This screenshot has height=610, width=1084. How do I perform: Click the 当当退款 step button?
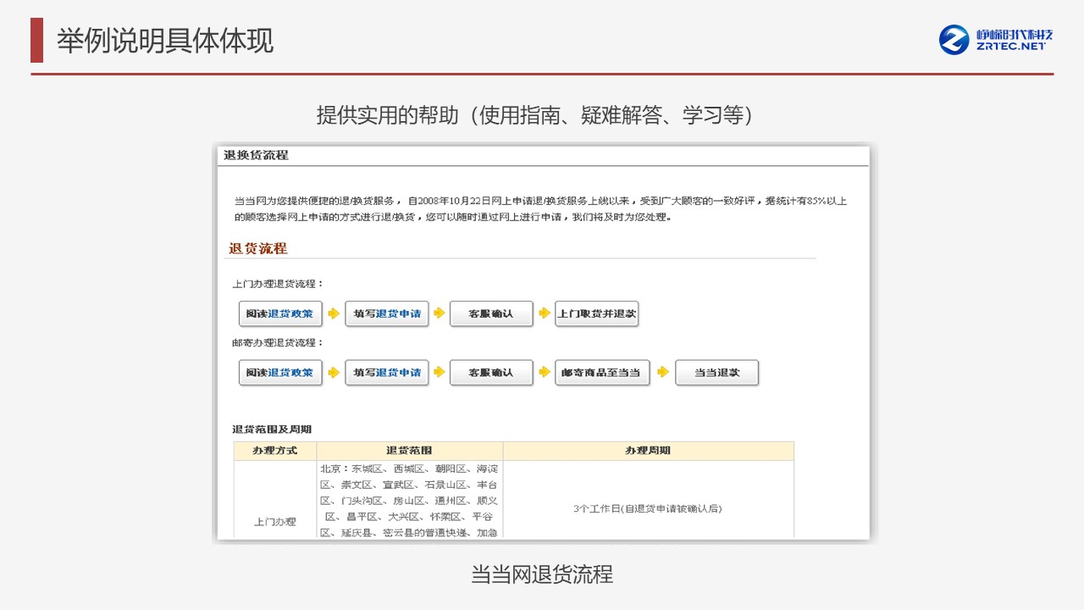tap(716, 372)
